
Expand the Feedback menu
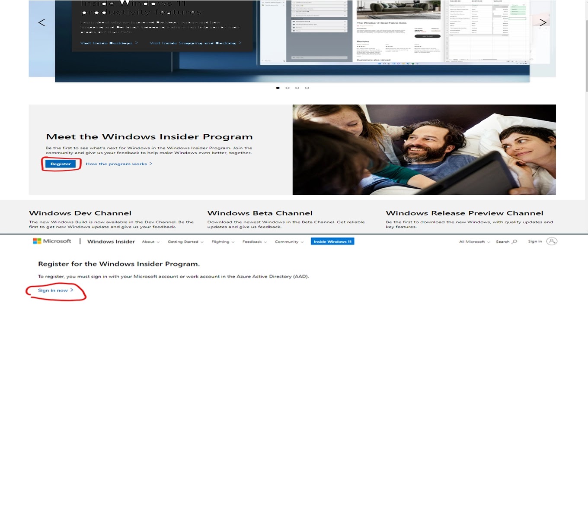tap(255, 242)
